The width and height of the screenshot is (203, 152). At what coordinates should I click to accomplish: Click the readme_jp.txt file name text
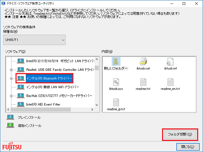[116, 109]
